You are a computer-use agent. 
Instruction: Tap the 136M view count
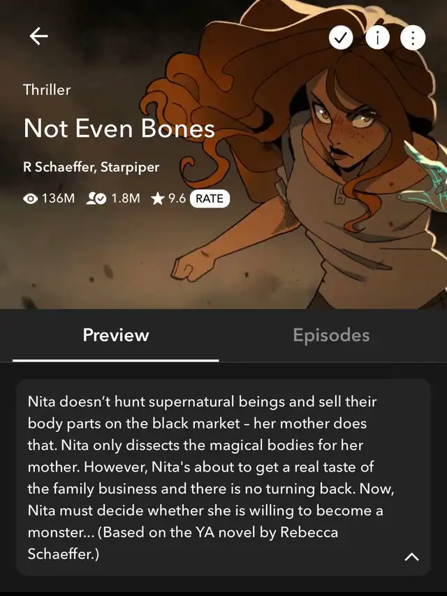[58, 198]
